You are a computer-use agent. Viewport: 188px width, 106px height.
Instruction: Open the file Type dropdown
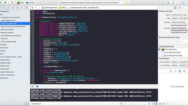179,18
